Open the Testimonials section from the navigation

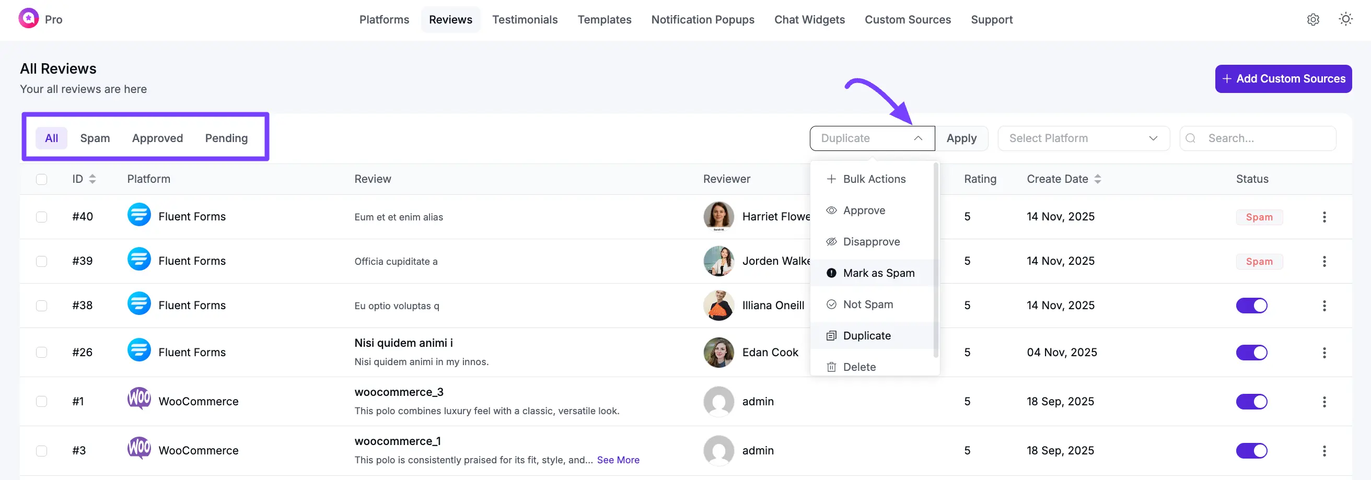pos(525,19)
